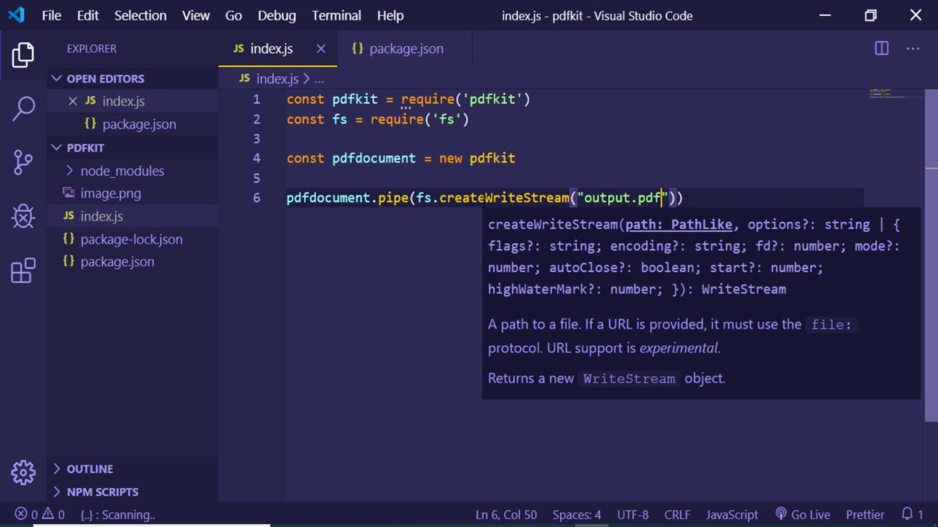Expand the node_modules folder
This screenshot has height=527, width=938.
(122, 171)
